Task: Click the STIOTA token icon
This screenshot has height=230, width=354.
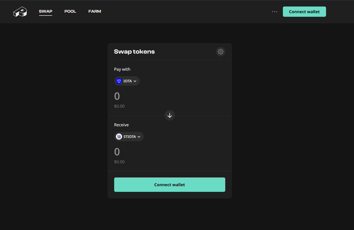Action: [119, 137]
